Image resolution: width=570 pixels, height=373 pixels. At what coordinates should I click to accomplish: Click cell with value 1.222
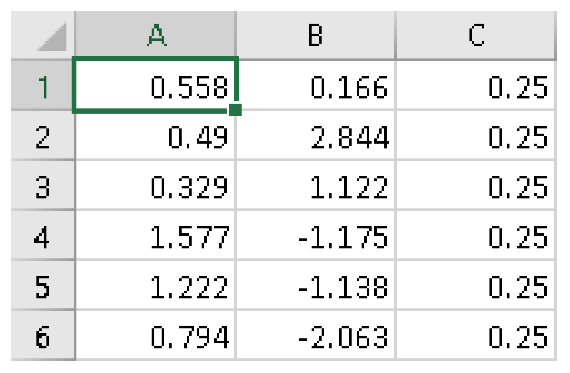pos(156,285)
